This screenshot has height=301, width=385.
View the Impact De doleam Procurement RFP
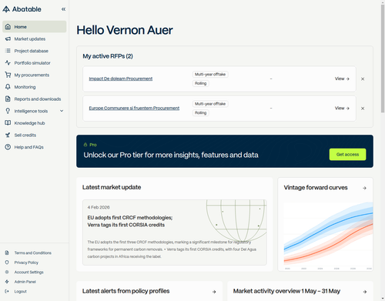[x=342, y=79]
